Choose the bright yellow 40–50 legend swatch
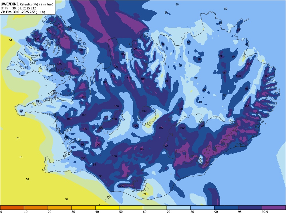The height and width of the screenshot is (214, 286). click(107, 208)
